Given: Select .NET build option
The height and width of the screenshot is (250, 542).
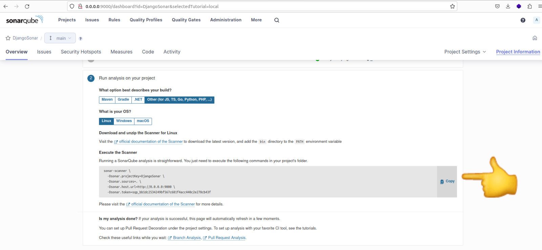Looking at the screenshot, I should click(138, 100).
